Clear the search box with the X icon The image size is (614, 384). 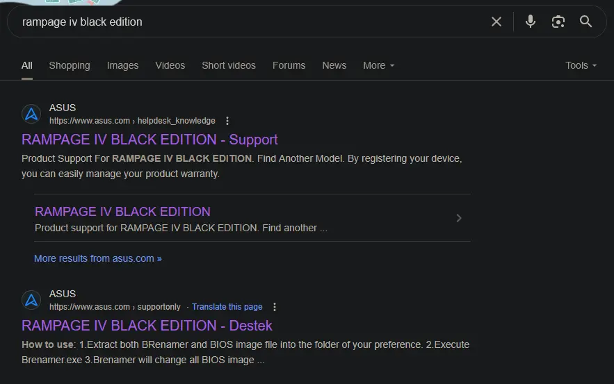(x=496, y=22)
